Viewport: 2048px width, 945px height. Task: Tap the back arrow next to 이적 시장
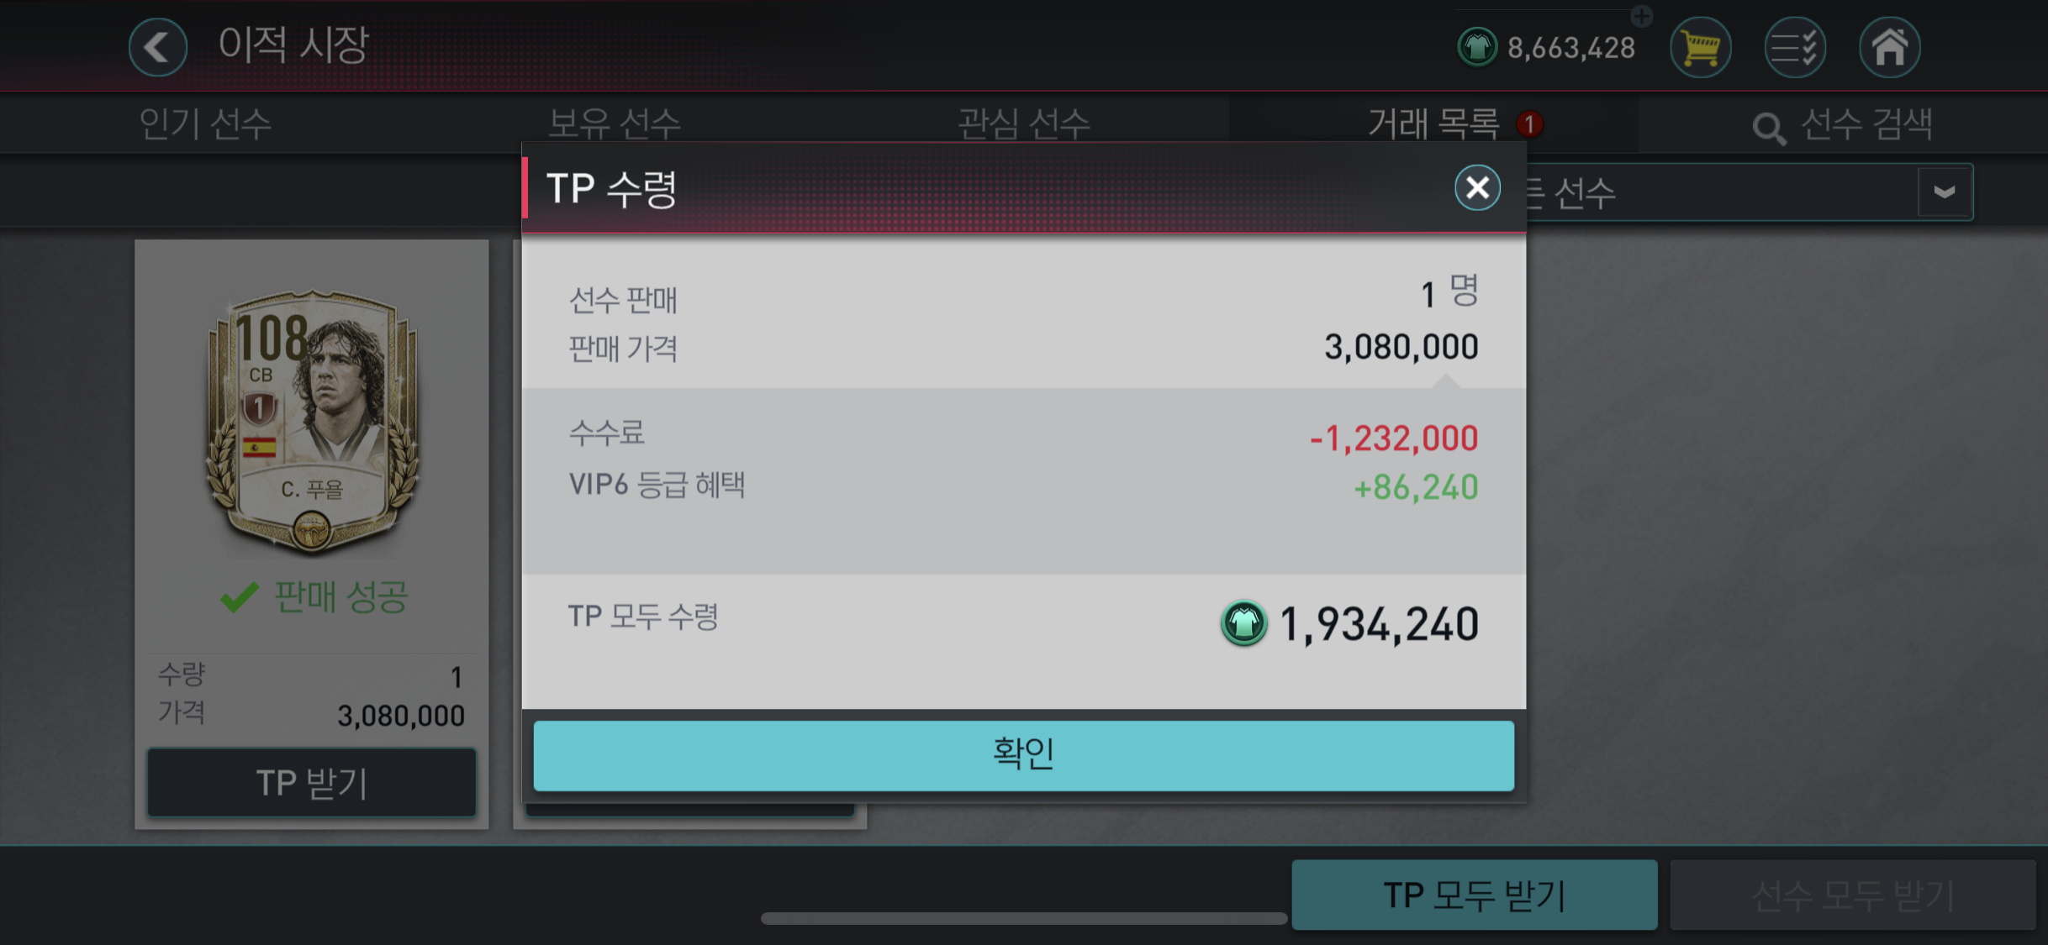point(158,47)
